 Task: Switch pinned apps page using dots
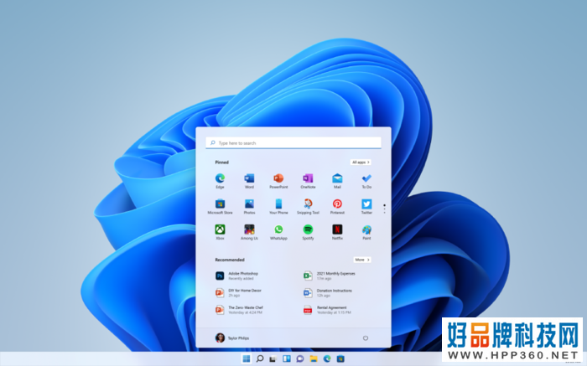[x=384, y=209]
